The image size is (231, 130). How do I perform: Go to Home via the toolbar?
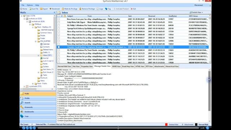[24, 9]
